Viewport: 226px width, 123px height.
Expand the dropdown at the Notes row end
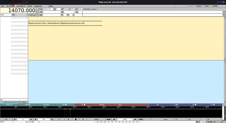pyautogui.click(x=224, y=12)
